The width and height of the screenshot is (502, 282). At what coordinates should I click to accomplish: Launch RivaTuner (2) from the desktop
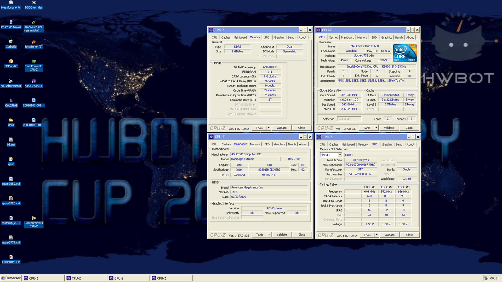(x=33, y=44)
